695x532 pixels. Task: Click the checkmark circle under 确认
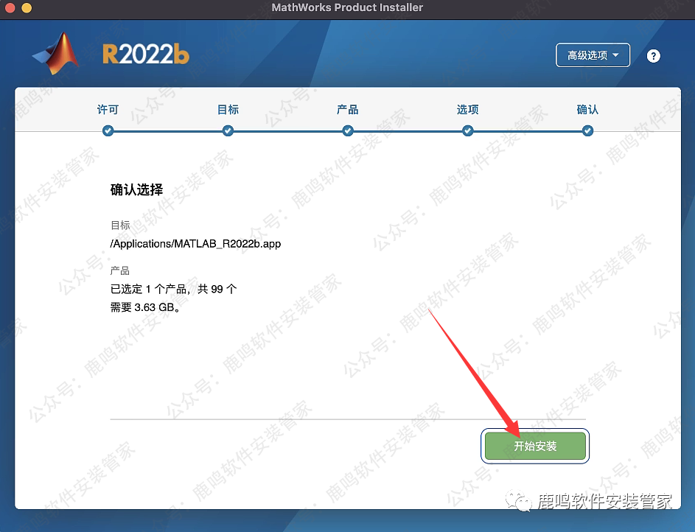587,130
